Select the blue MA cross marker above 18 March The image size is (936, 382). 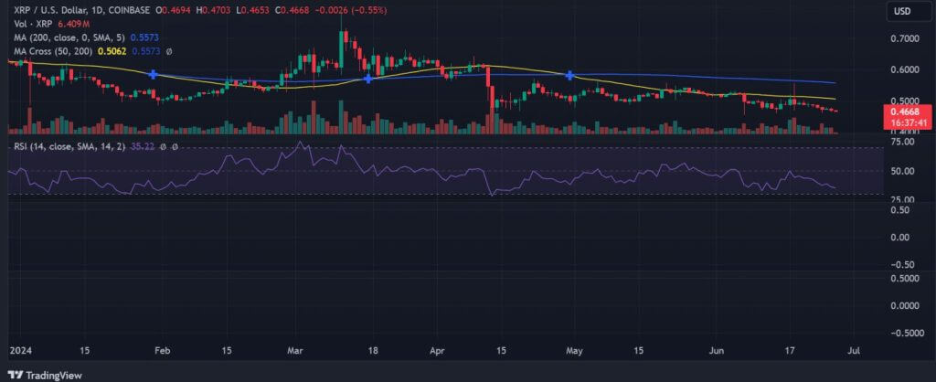click(x=368, y=79)
